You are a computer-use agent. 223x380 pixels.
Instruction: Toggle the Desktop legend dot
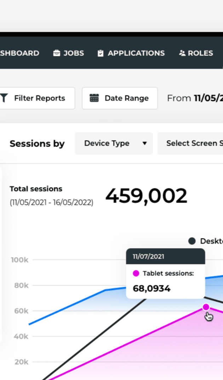pos(192,241)
